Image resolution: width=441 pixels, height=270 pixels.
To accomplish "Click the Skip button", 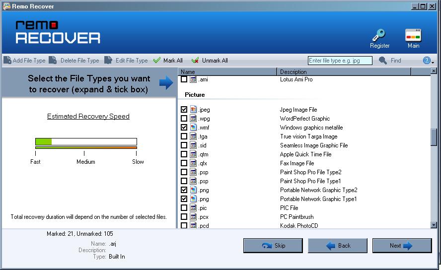I will click(x=273, y=246).
